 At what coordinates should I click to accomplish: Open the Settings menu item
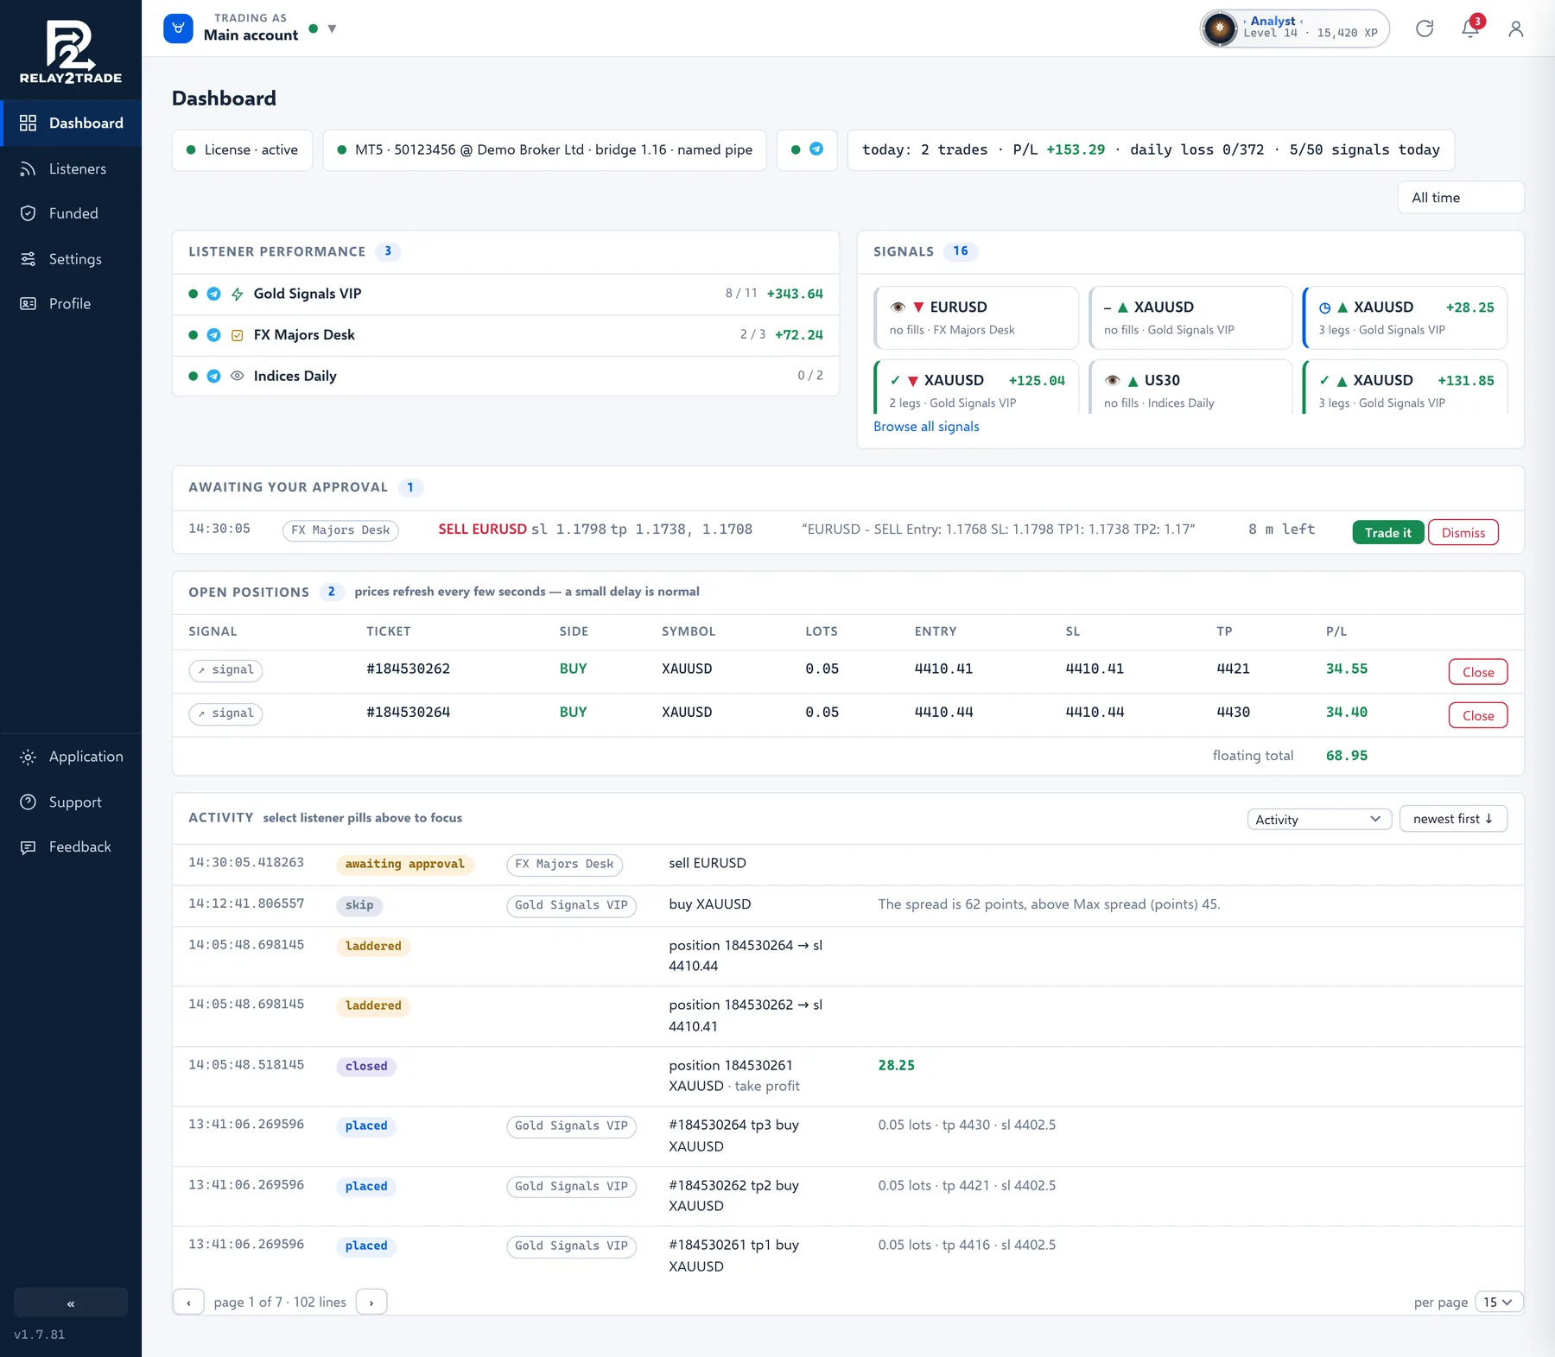pos(71,259)
